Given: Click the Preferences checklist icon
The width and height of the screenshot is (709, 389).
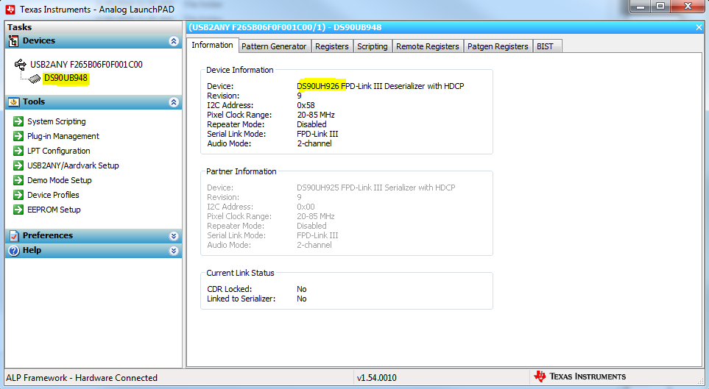Looking at the screenshot, I should coord(14,235).
